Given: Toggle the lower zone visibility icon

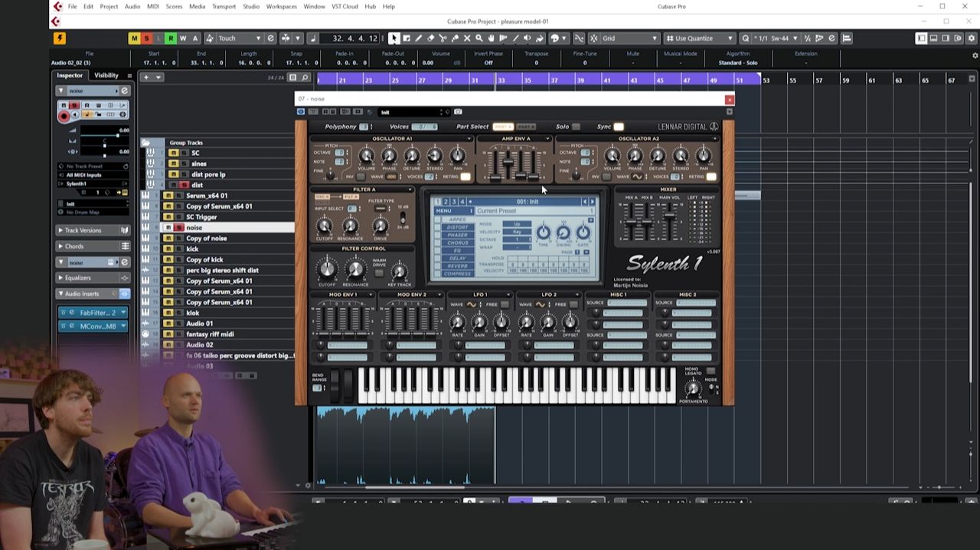Looking at the screenshot, I should tap(933, 38).
